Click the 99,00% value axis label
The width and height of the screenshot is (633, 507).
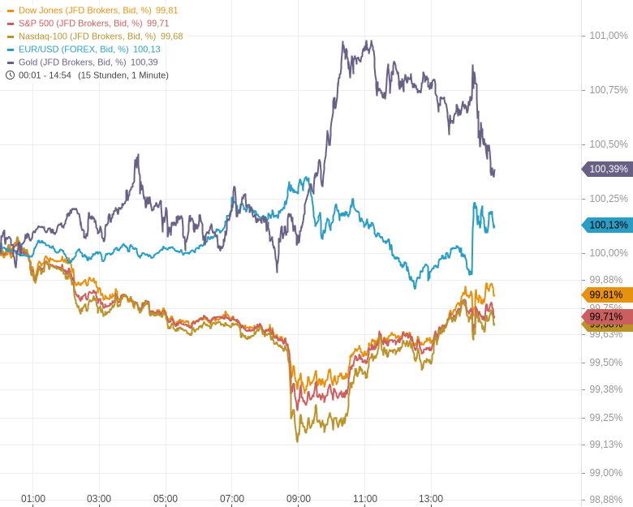605,473
